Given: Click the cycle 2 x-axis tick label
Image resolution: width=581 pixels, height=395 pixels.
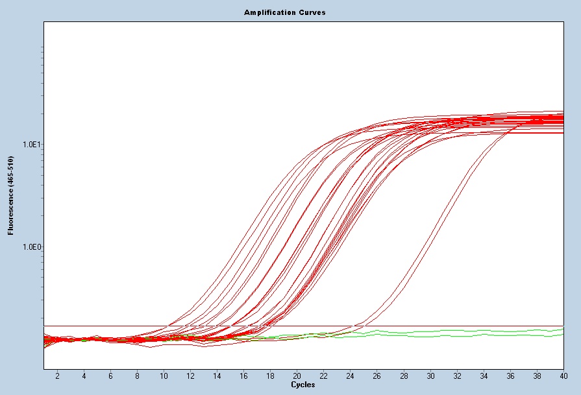Looking at the screenshot, I should 57,376.
